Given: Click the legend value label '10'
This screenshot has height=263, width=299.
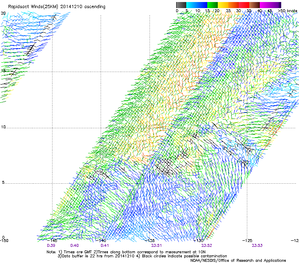Looking at the screenshot, I should 198,11.
